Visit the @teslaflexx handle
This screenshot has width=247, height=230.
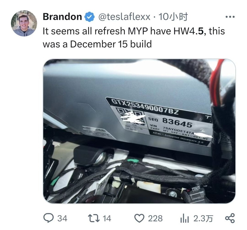[x=124, y=17]
